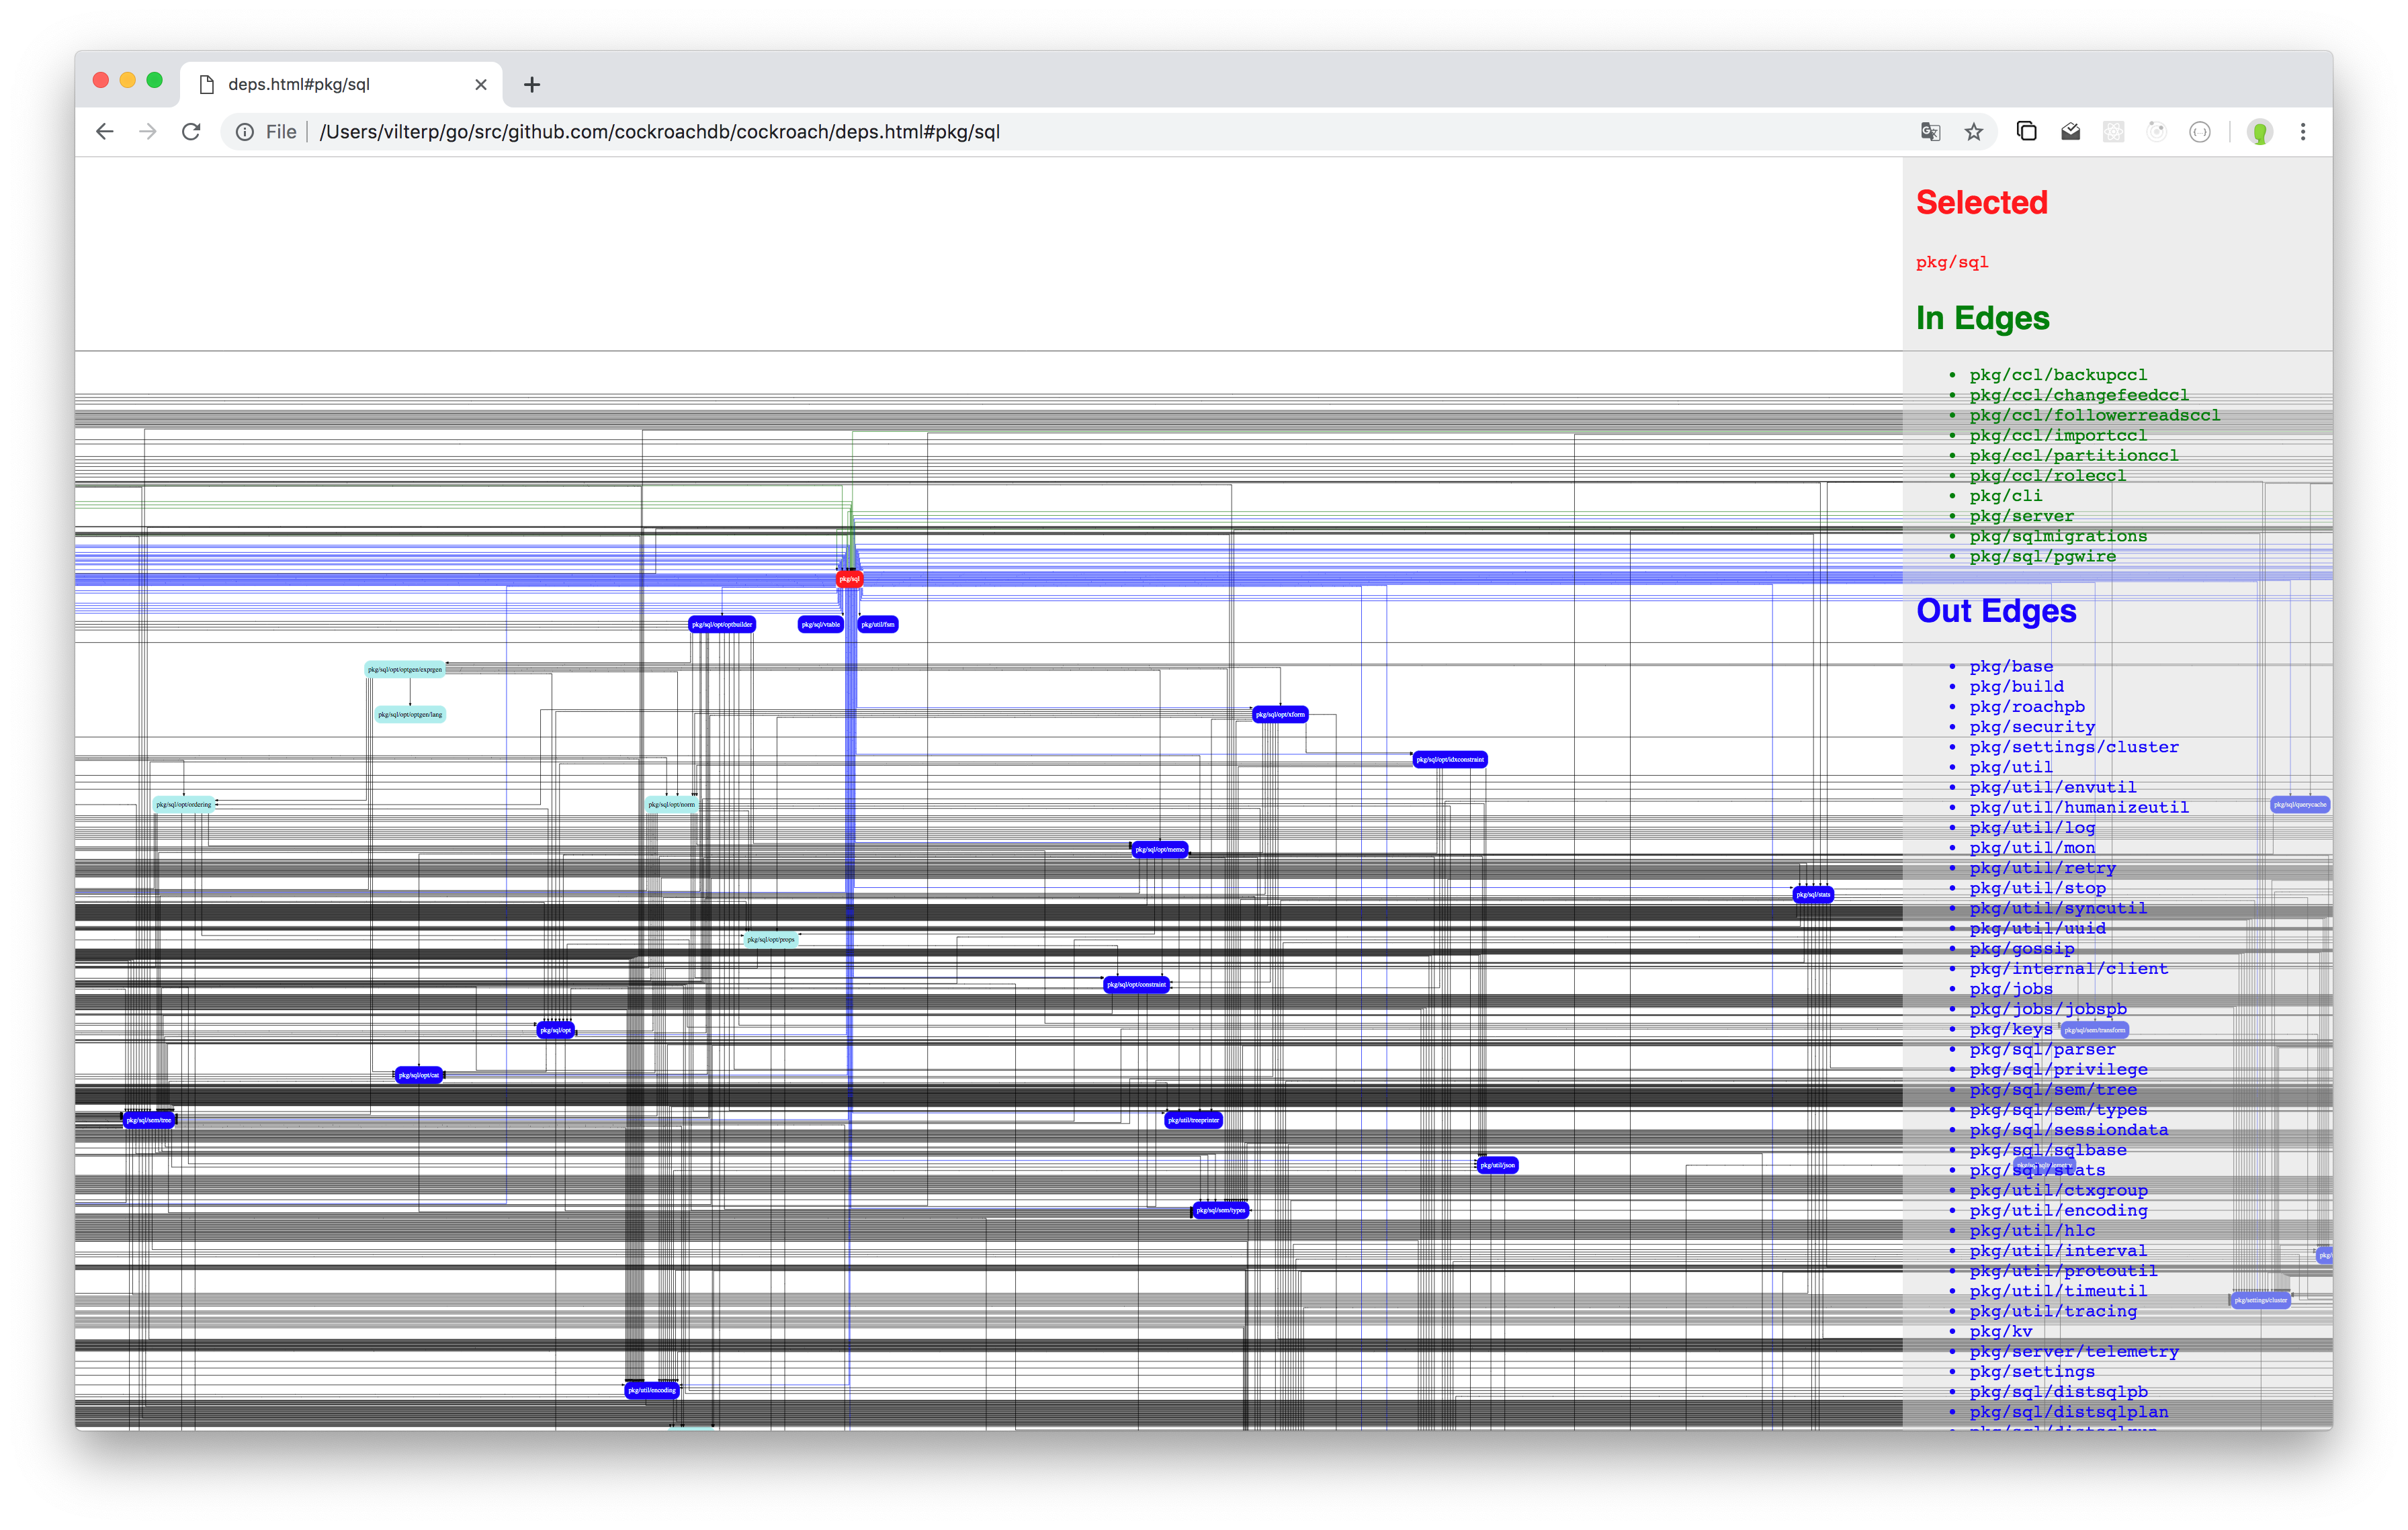Click the mail checkmark extension icon
This screenshot has width=2408, height=1530.
(x=2070, y=132)
